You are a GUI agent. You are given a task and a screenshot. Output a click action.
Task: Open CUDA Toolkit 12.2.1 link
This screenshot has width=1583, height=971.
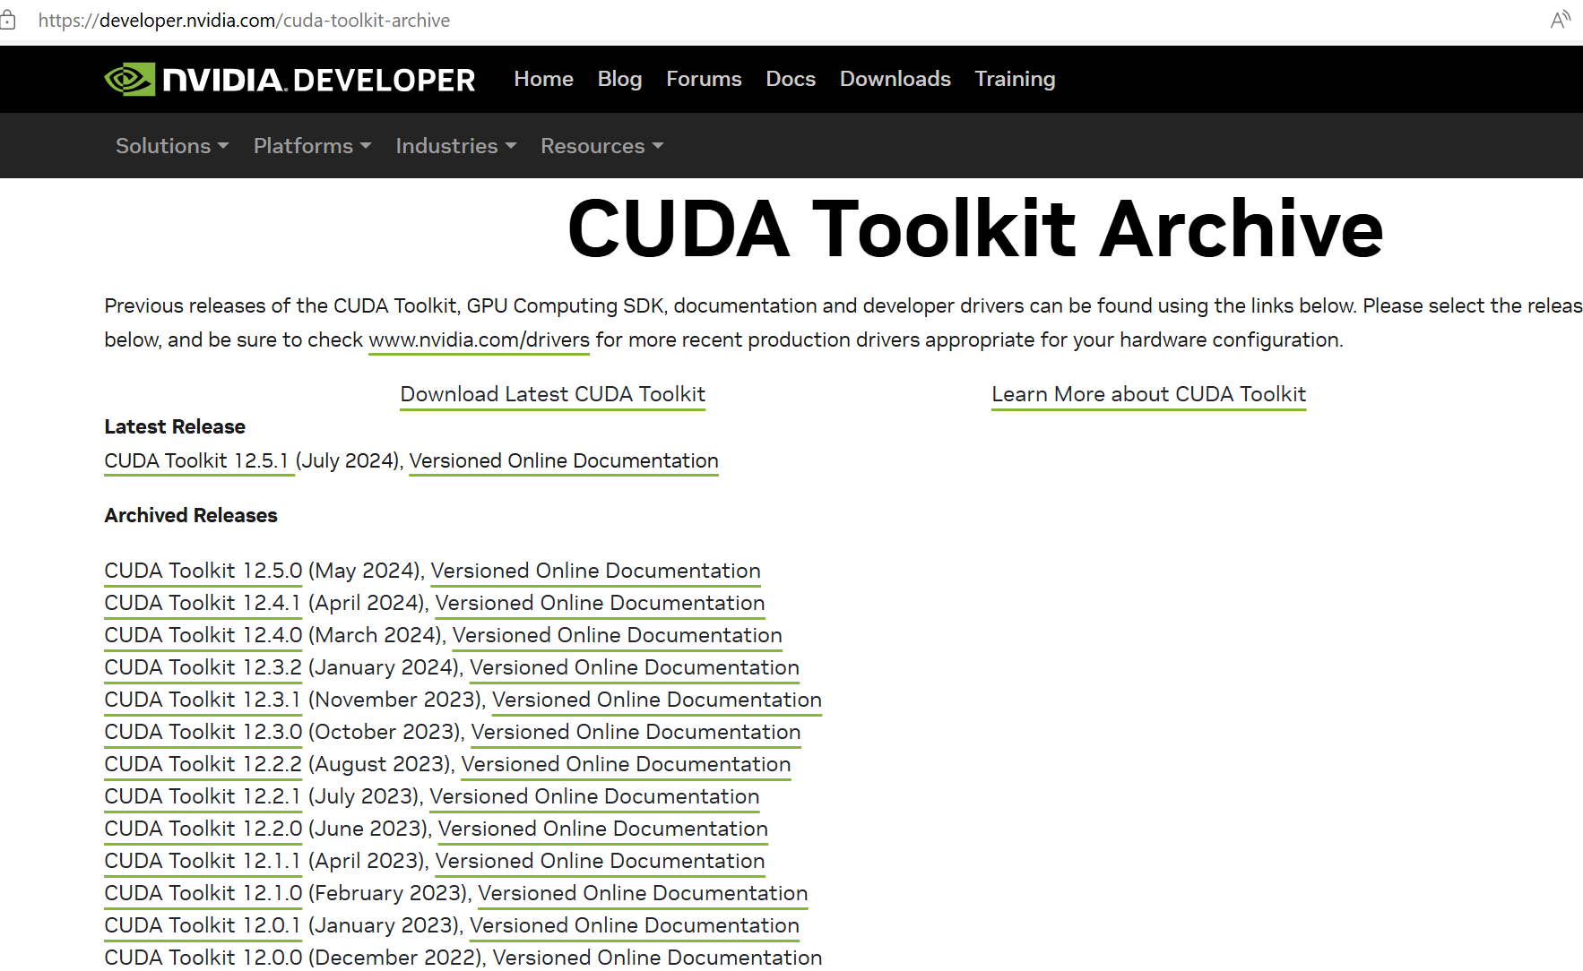coord(203,797)
